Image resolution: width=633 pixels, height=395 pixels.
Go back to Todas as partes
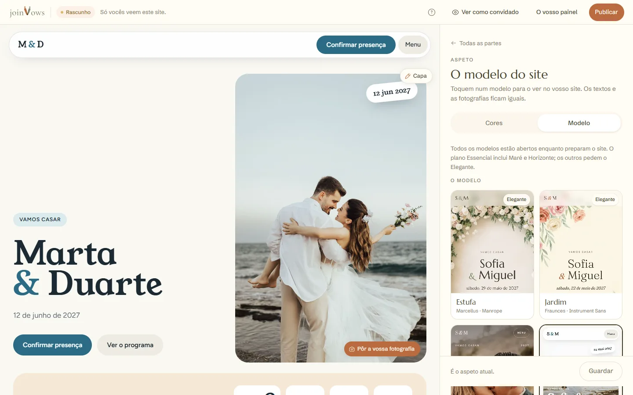[476, 43]
